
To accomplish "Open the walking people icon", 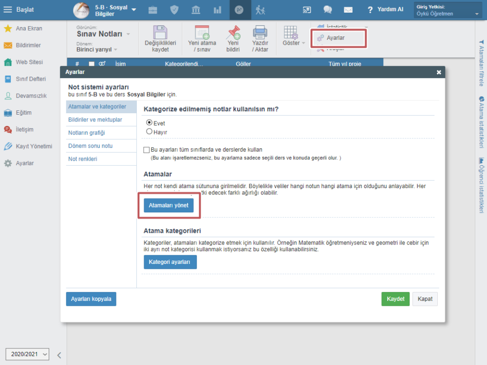I will pyautogui.click(x=260, y=10).
